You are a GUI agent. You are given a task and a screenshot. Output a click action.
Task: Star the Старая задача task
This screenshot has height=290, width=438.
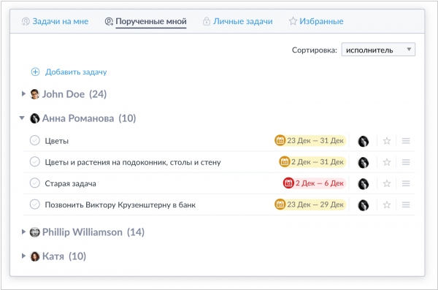[387, 183]
